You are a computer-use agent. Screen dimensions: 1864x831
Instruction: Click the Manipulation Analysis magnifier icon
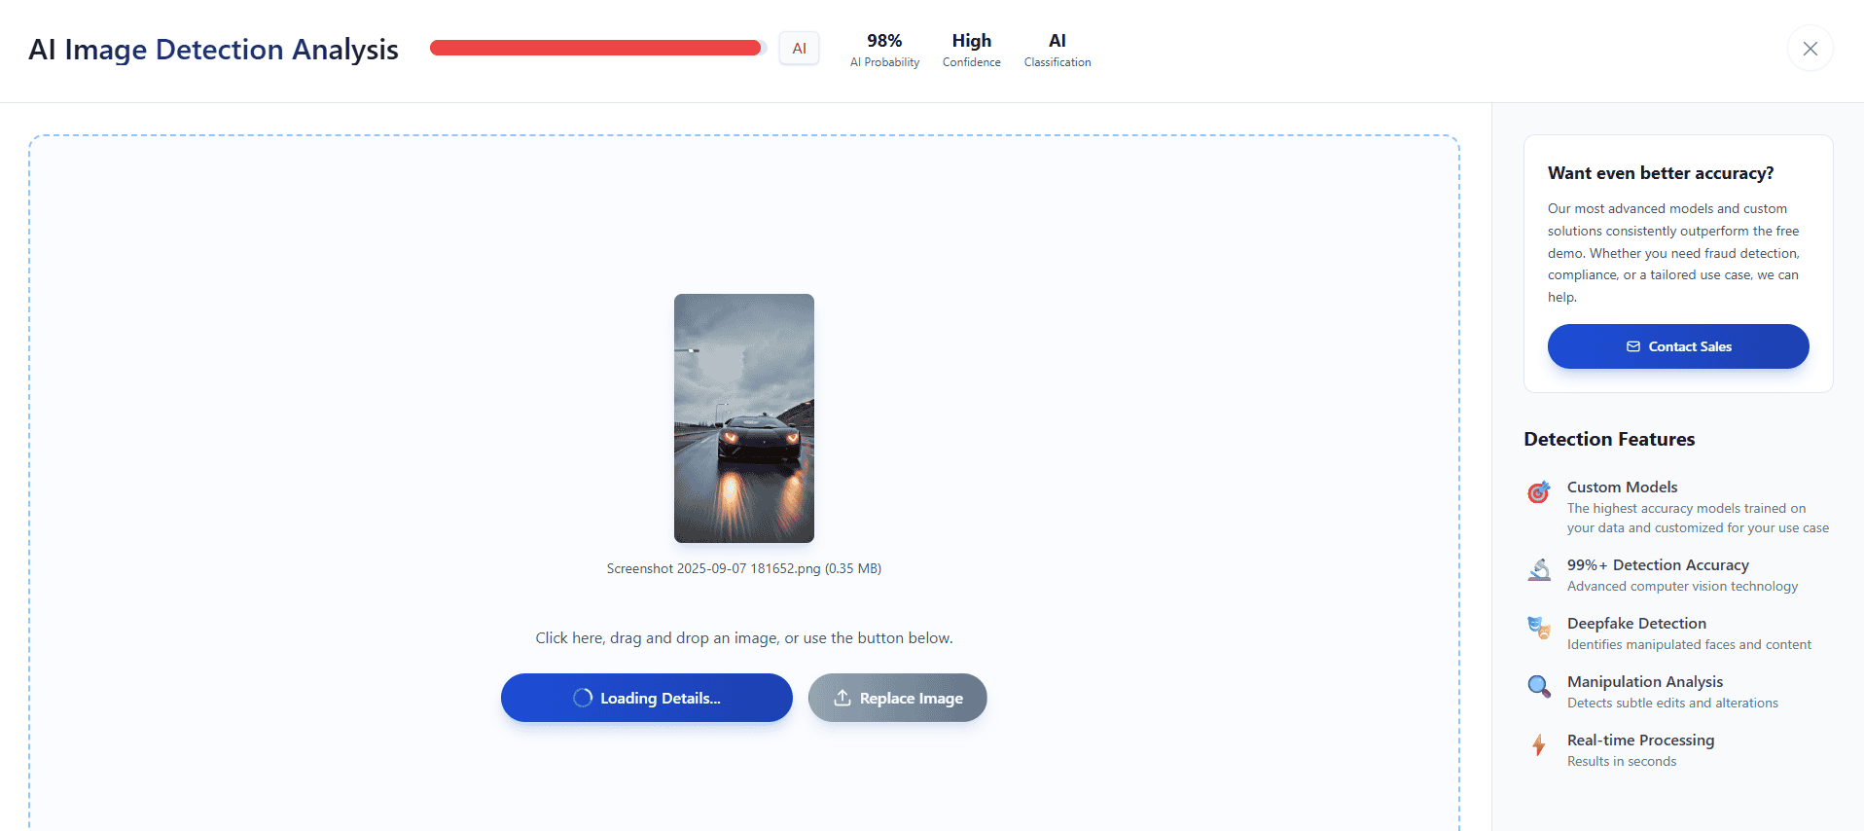click(1539, 687)
